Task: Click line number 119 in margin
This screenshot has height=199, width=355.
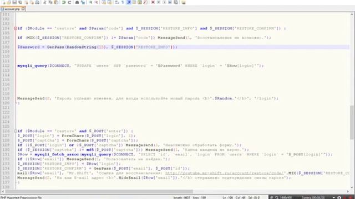Action: coord(6,98)
